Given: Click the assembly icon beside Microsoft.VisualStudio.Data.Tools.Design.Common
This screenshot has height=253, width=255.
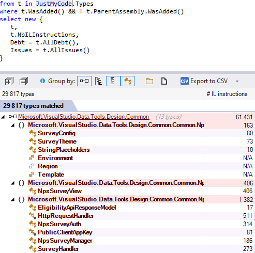Looking at the screenshot, I should point(13,117).
